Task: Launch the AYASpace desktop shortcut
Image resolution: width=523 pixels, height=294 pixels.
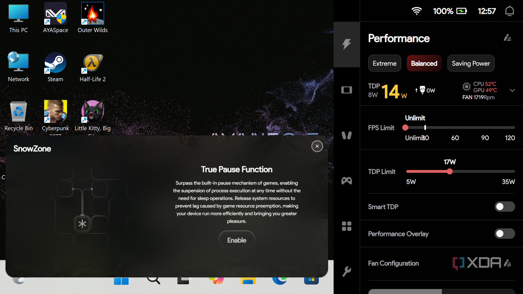Action: pyautogui.click(x=55, y=18)
